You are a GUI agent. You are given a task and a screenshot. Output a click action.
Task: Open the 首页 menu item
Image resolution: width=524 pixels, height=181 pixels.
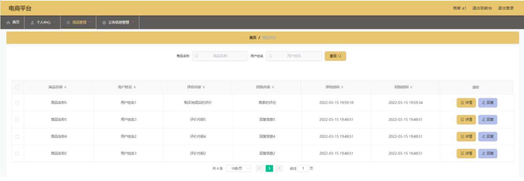pos(13,22)
